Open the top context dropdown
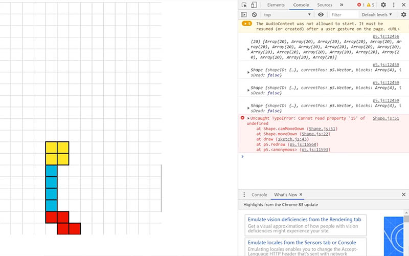Screen dimensions: 409x256 point(287,15)
